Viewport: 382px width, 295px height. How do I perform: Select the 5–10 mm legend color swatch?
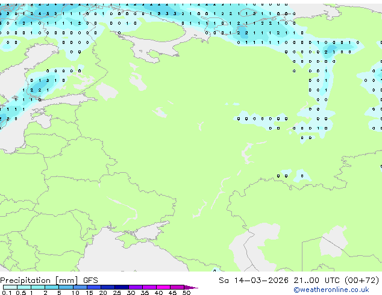(x=66, y=287)
